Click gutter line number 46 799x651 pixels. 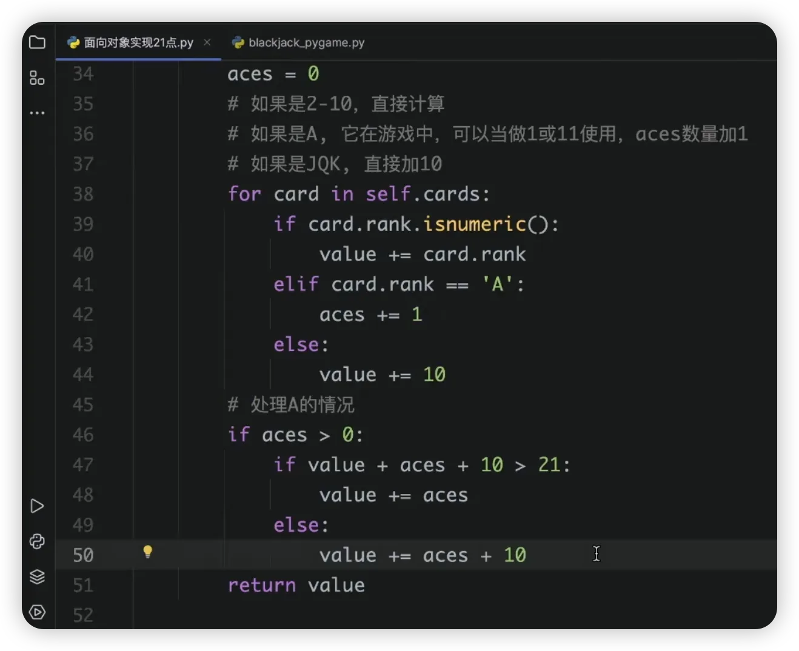point(83,435)
